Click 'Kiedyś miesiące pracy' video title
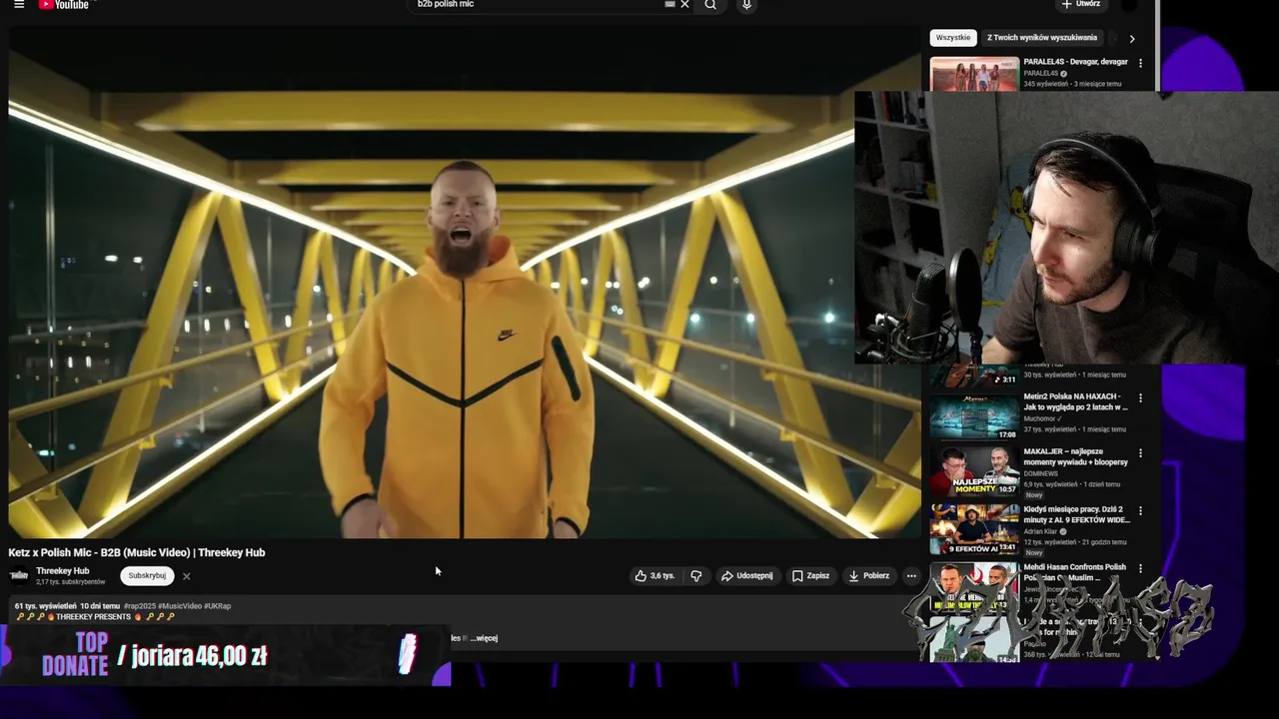The width and height of the screenshot is (1279, 719). coord(1076,514)
